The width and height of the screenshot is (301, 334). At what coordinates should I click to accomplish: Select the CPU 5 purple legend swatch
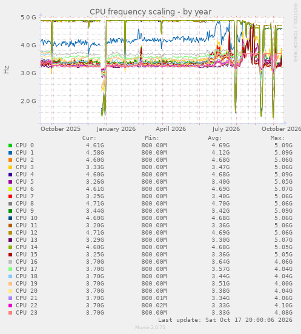pyautogui.click(x=10, y=182)
